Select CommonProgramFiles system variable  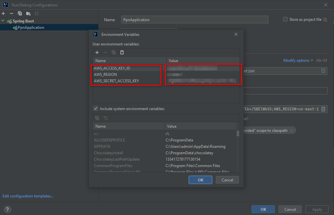tap(113, 166)
